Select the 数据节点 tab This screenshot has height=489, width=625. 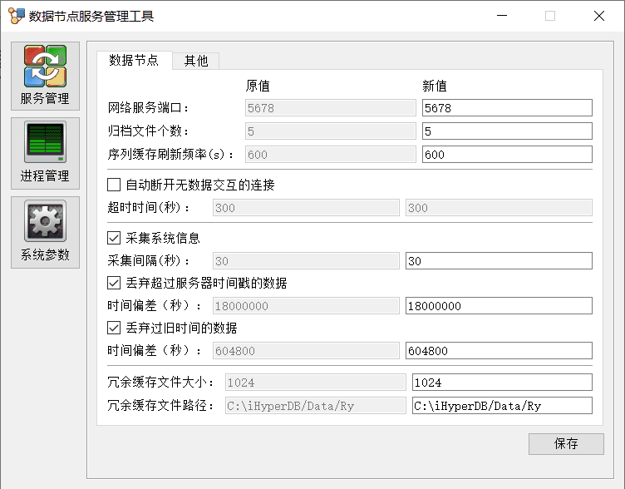[134, 61]
